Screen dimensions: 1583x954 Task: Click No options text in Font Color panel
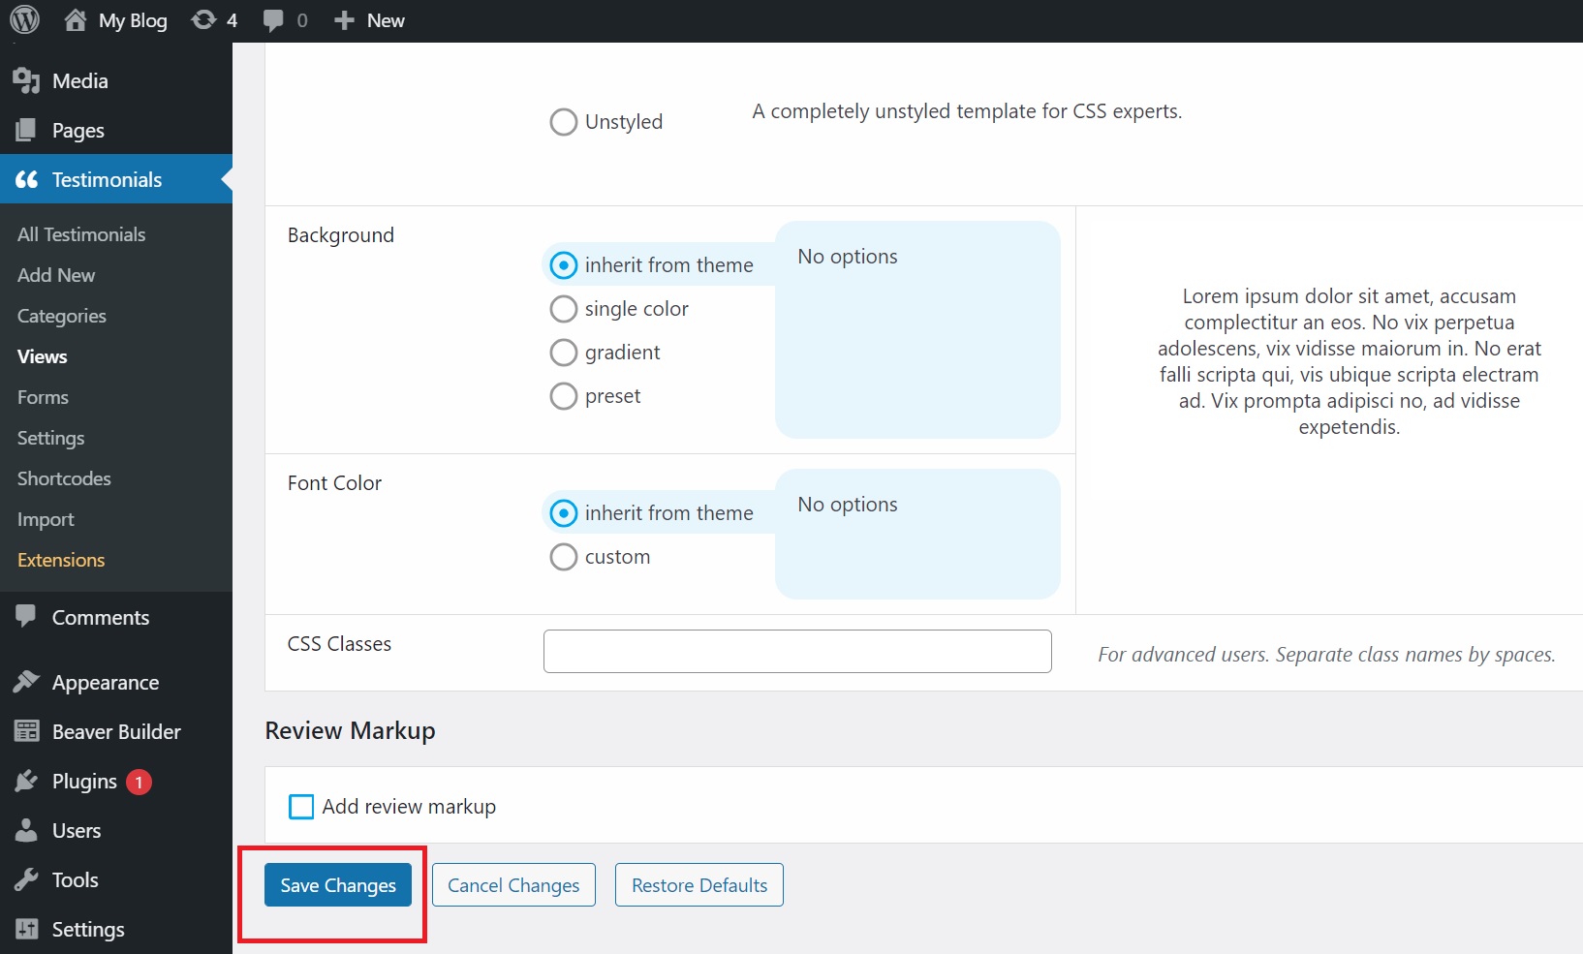pyautogui.click(x=848, y=505)
